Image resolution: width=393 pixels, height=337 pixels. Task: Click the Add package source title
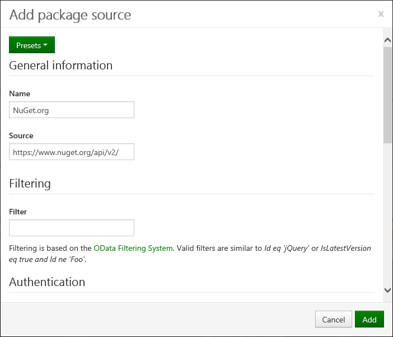tap(70, 15)
